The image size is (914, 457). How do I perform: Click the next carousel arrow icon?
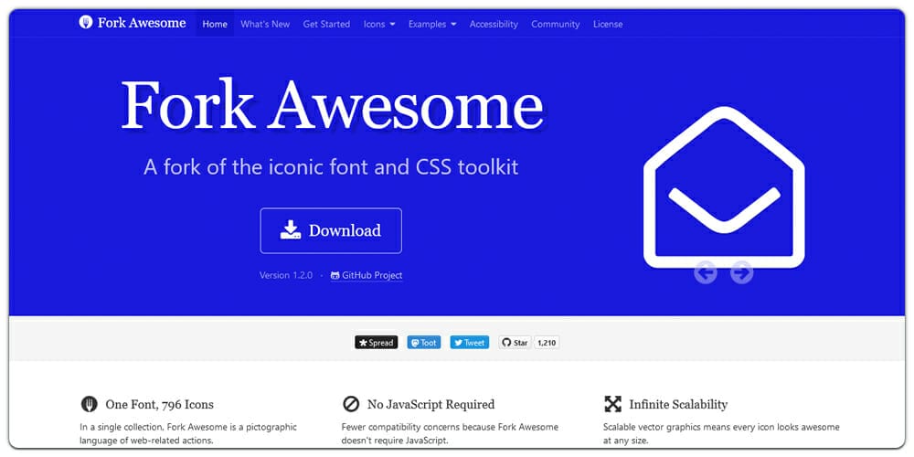click(x=741, y=272)
